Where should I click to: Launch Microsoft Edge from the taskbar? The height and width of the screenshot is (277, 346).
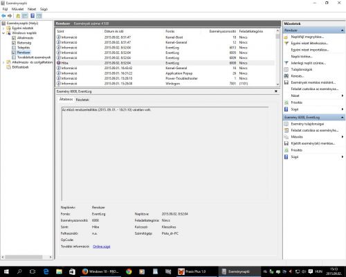tap(46, 271)
